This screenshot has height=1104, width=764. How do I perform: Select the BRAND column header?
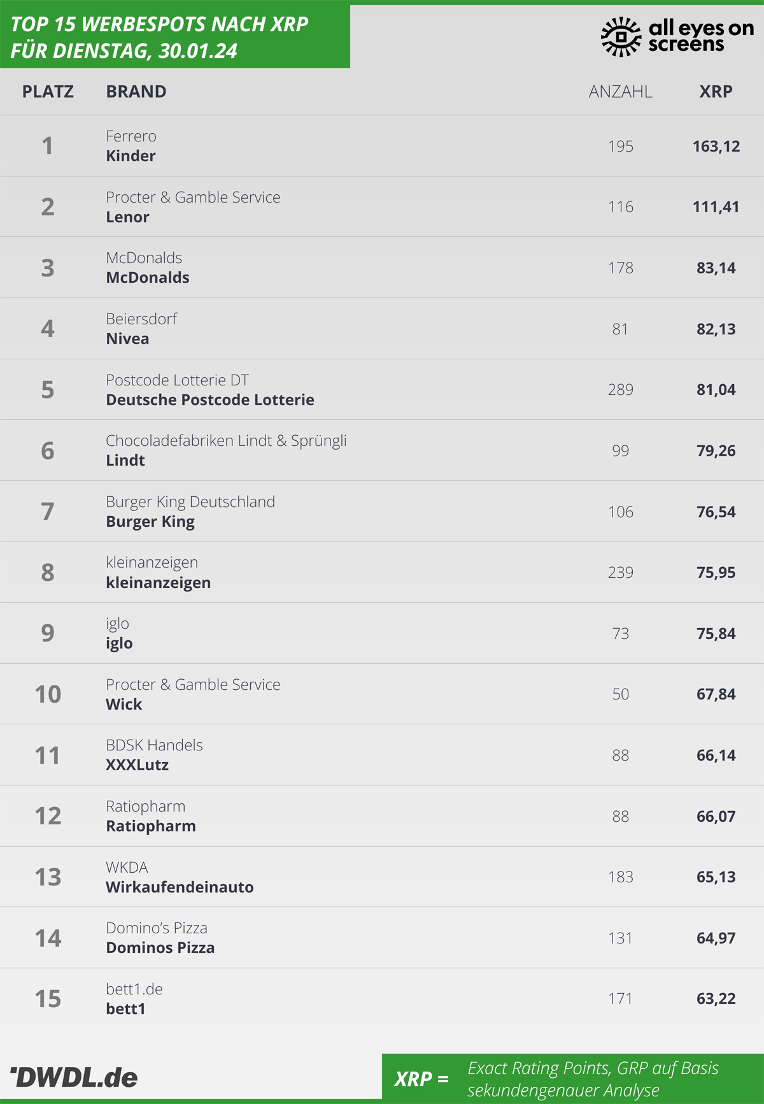(x=136, y=92)
